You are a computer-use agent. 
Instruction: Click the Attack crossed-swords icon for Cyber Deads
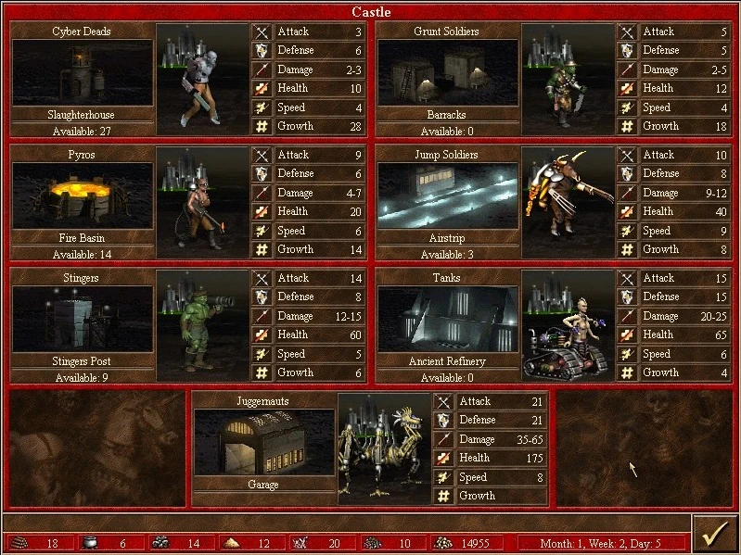click(x=262, y=32)
